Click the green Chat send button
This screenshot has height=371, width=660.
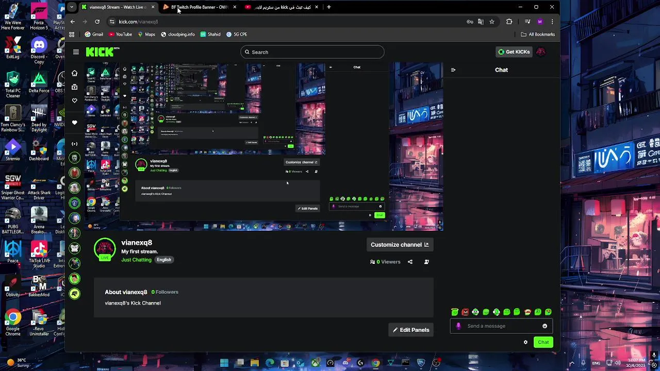pyautogui.click(x=543, y=342)
